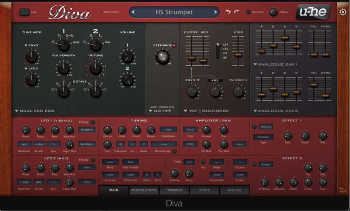The height and width of the screenshot is (211, 350).
Task: Toggle Effect 2 on/off button
Action: pyautogui.click(x=254, y=164)
